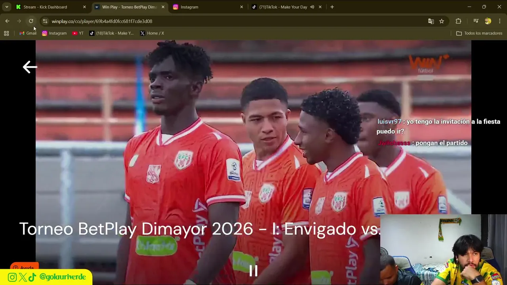Viewport: 507px width, 285px height.
Task: Click the 'pongan el partido' chat message
Action: coord(442,143)
